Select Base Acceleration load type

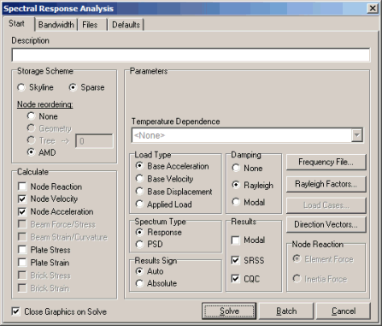[x=173, y=166]
